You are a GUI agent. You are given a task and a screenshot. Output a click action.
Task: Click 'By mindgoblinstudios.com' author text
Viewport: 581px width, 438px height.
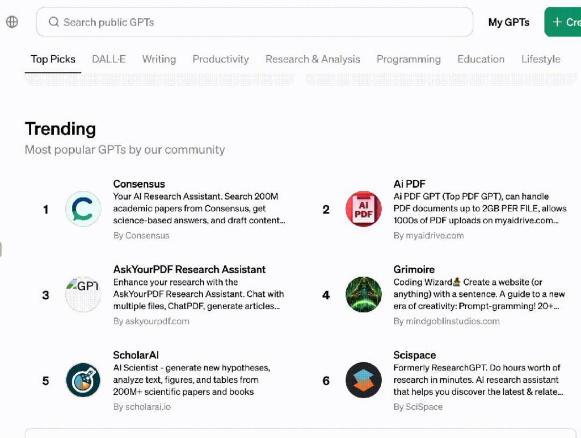tap(447, 321)
